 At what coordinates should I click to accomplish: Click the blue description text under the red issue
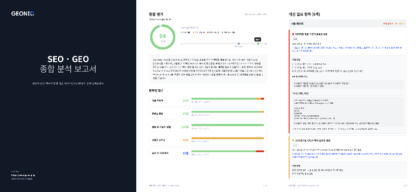(347, 49)
